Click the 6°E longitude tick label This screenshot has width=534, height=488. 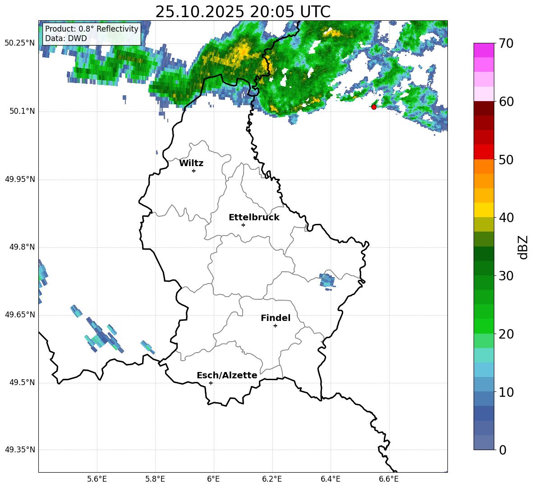(213, 479)
